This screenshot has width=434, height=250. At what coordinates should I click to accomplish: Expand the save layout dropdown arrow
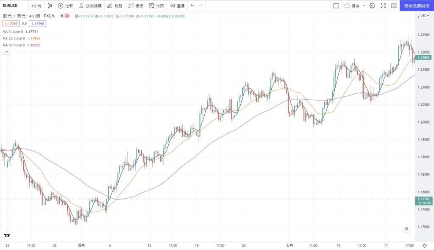click(x=364, y=6)
